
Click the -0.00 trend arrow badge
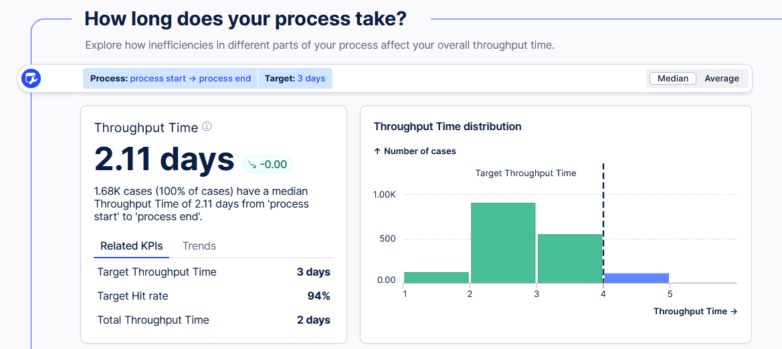[x=268, y=165]
